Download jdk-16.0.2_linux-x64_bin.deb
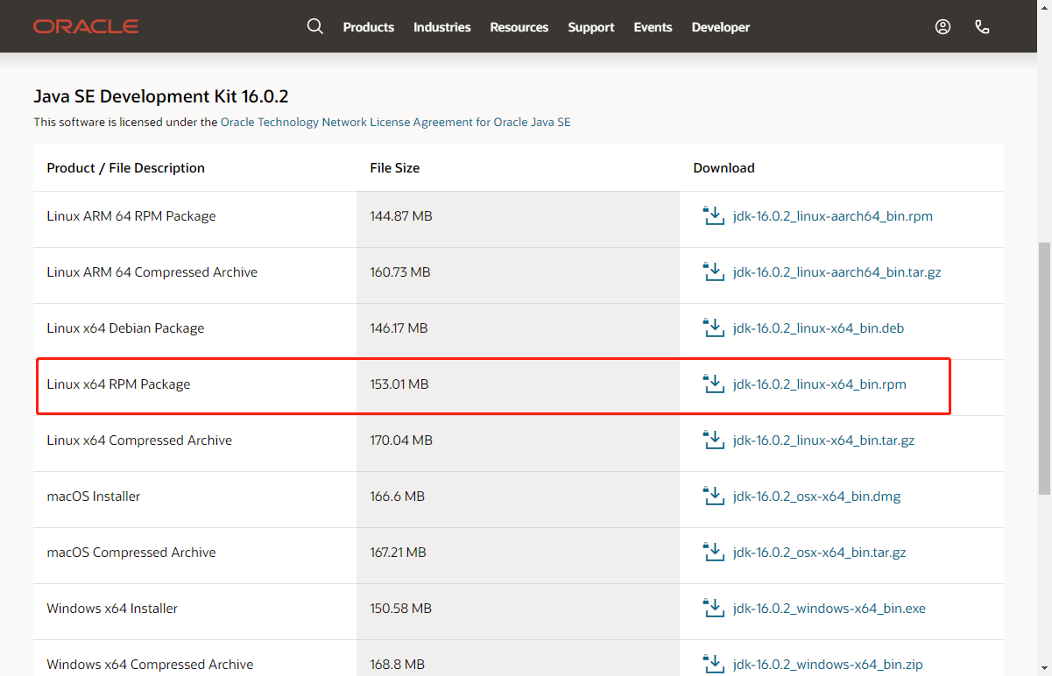Screen dimensions: 1052x676 pyautogui.click(x=818, y=328)
